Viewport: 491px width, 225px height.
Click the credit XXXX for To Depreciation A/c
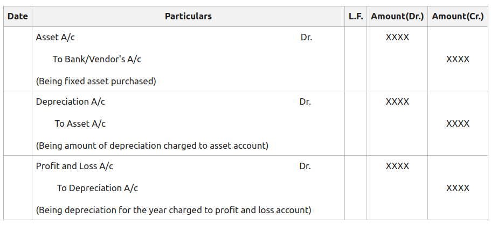(x=458, y=188)
